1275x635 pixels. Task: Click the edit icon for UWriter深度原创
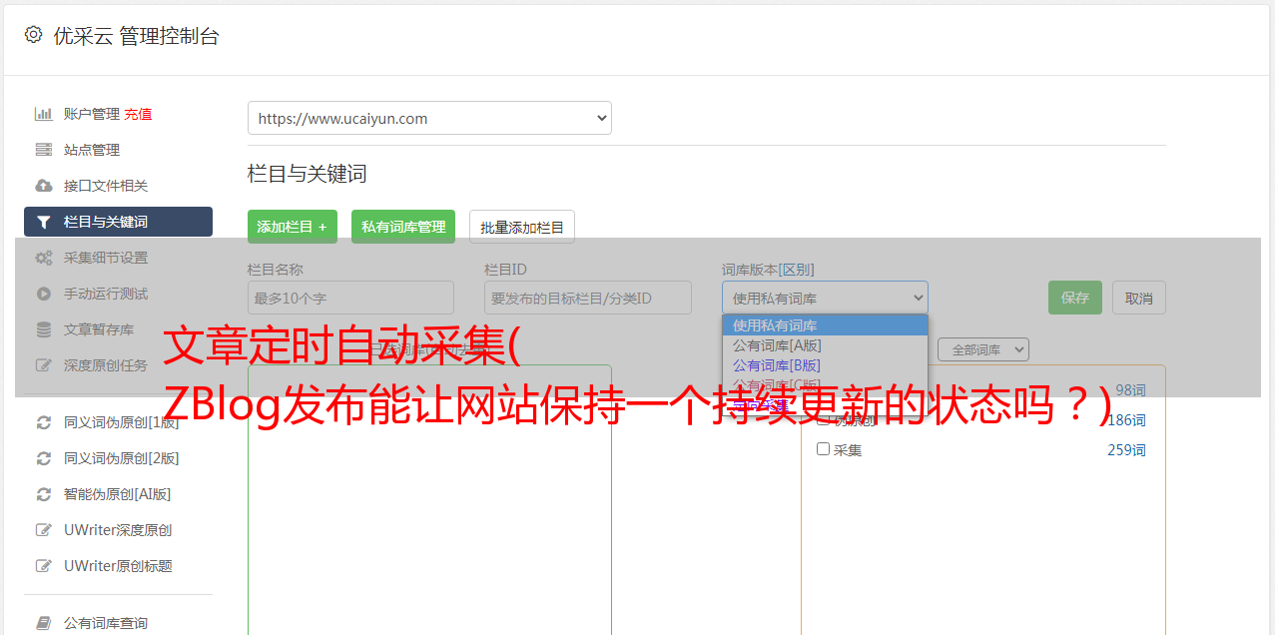[43, 530]
